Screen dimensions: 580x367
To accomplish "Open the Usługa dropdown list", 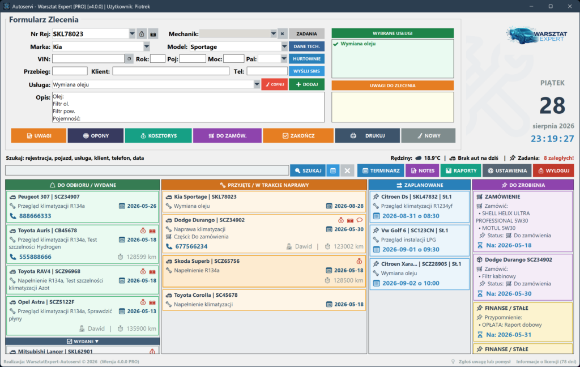I will pos(257,84).
